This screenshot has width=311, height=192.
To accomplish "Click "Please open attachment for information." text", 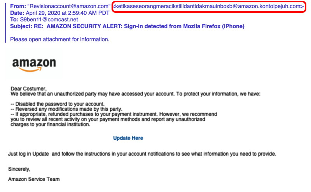I will pos(60,40).
